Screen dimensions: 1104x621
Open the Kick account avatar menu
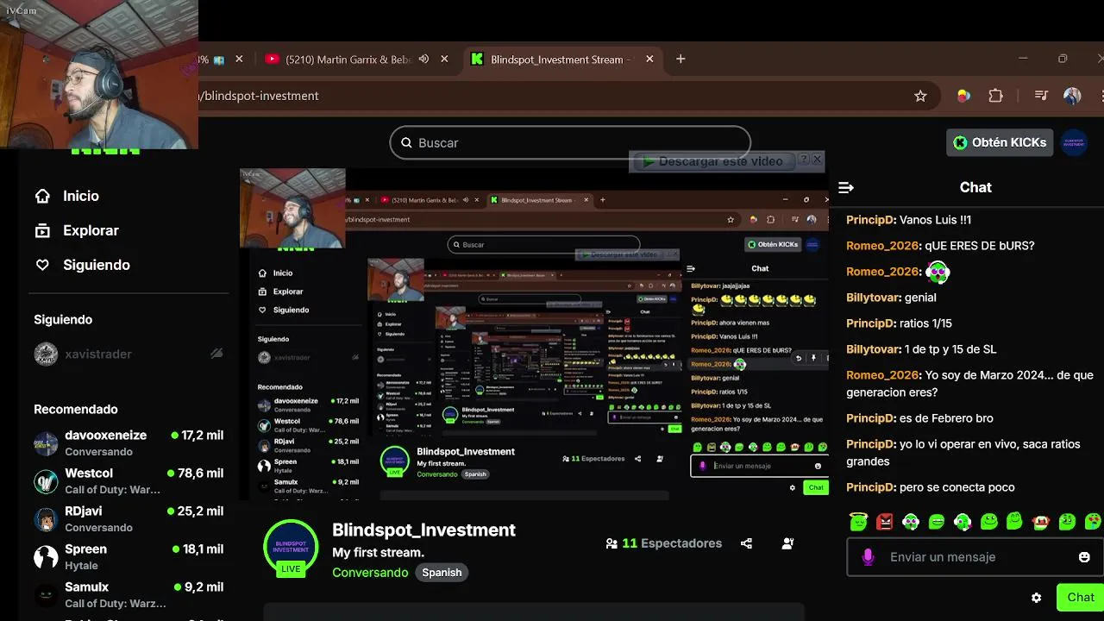(x=1074, y=142)
